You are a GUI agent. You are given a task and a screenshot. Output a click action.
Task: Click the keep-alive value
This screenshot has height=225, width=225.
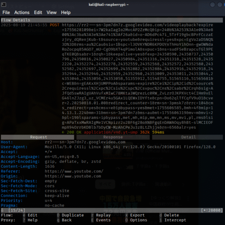(57, 196)
